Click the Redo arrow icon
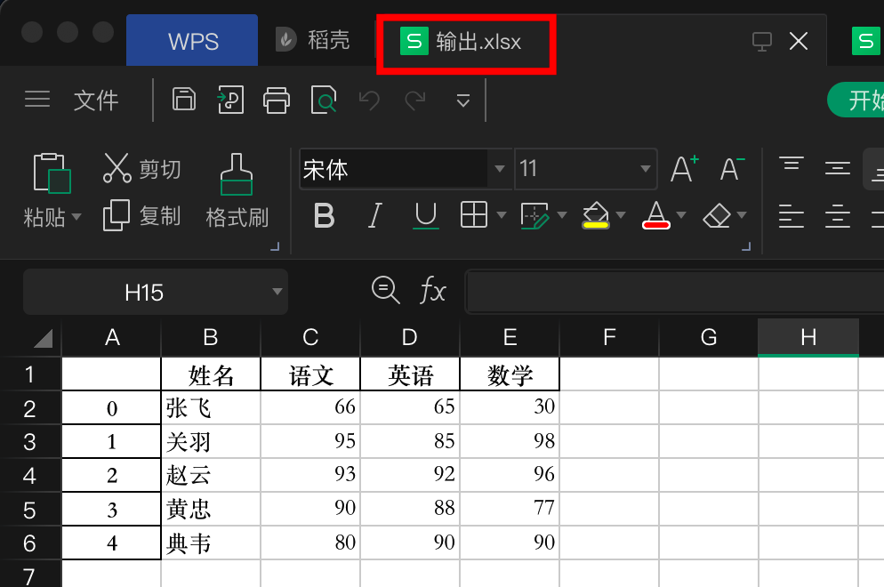 click(x=415, y=101)
